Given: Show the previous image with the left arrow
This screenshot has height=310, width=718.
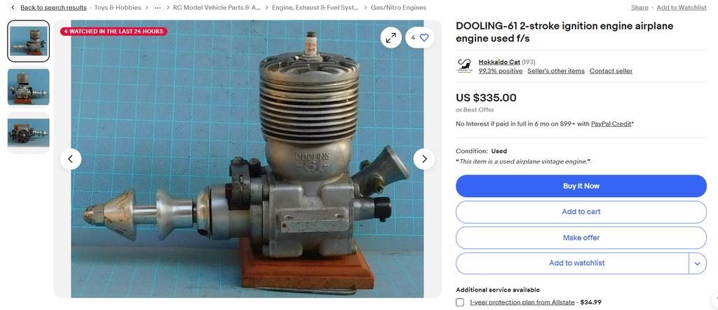Looking at the screenshot, I should [71, 159].
